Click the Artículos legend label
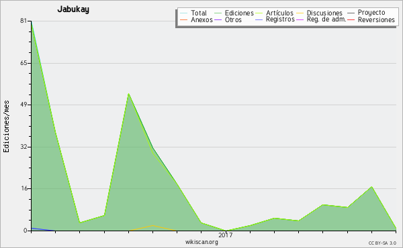This screenshot has width=403, height=248. tap(279, 13)
